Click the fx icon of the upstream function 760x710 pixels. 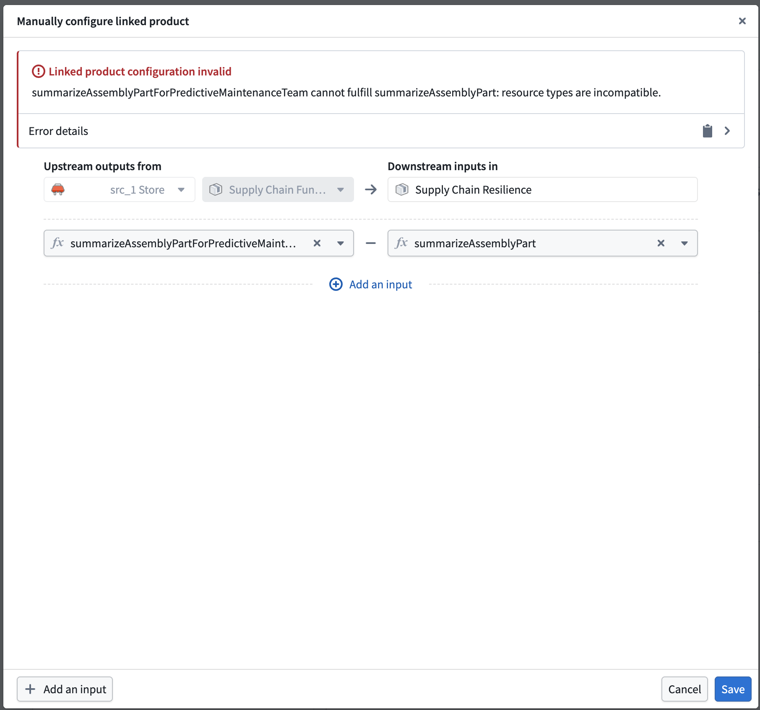tap(57, 243)
